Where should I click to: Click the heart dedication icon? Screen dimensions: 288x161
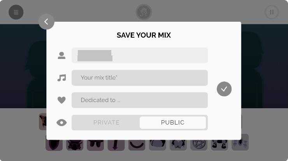pos(61,100)
